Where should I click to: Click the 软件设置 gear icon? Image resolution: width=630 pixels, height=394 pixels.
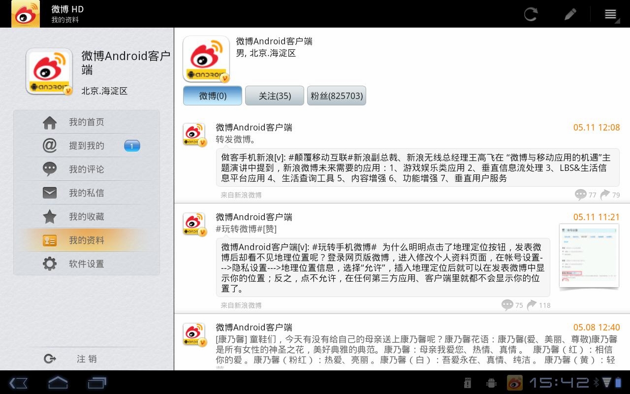[x=50, y=264]
